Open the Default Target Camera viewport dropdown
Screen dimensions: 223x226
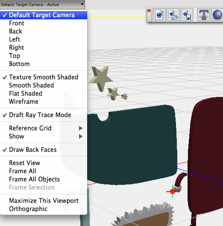click(42, 4)
